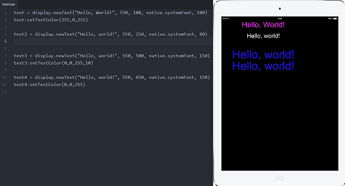Click line number 10 in the gutter
This screenshot has width=345, height=186.
tap(4, 77)
